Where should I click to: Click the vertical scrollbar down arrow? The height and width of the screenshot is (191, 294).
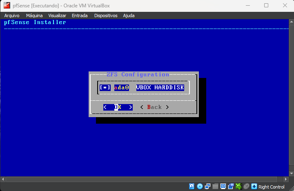(292, 173)
